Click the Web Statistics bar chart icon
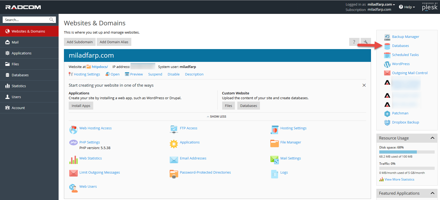This screenshot has width=440, height=200. [73, 160]
